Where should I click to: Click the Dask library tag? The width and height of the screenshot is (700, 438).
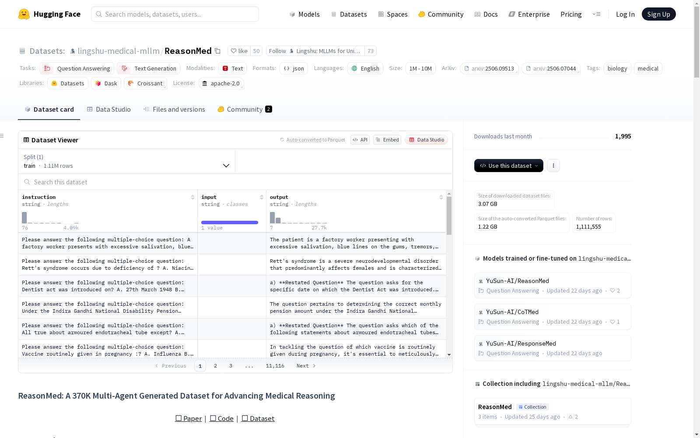coord(106,83)
